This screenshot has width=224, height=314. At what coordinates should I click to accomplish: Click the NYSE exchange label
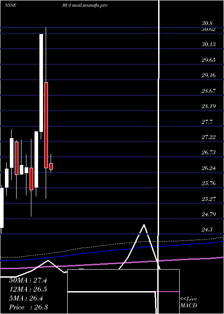[x=10, y=5]
